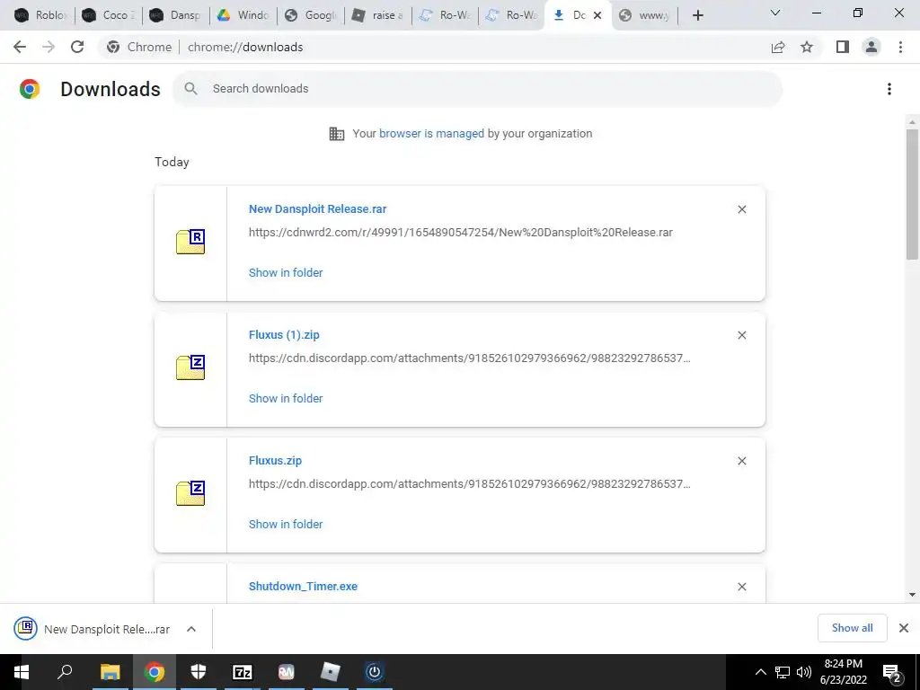
Task: Click the Chrome logo beside Downloads title
Action: 30,89
